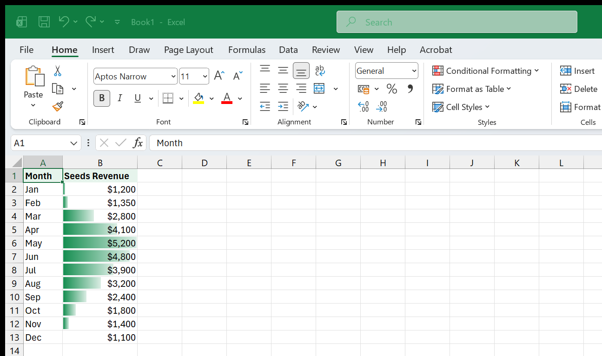Click the Insert Function fx button

138,143
